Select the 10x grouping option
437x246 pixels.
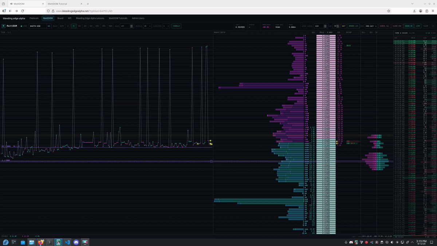79,26
